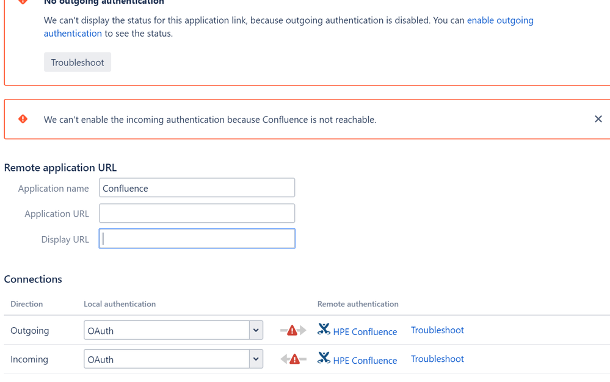Click the warning icon in incoming authentication alert
The width and height of the screenshot is (610, 382).
[x=23, y=119]
